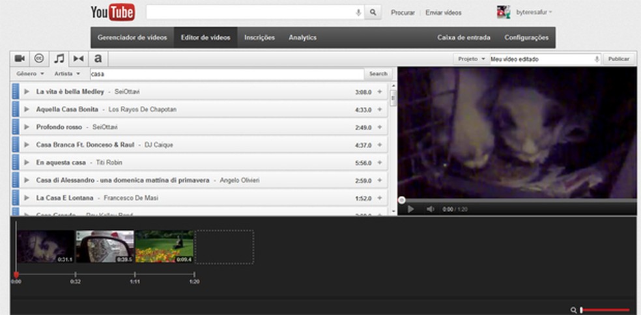Screen dimensions: 641x315
Task: Add En aquesta casa with plus icon
Action: [379, 163]
